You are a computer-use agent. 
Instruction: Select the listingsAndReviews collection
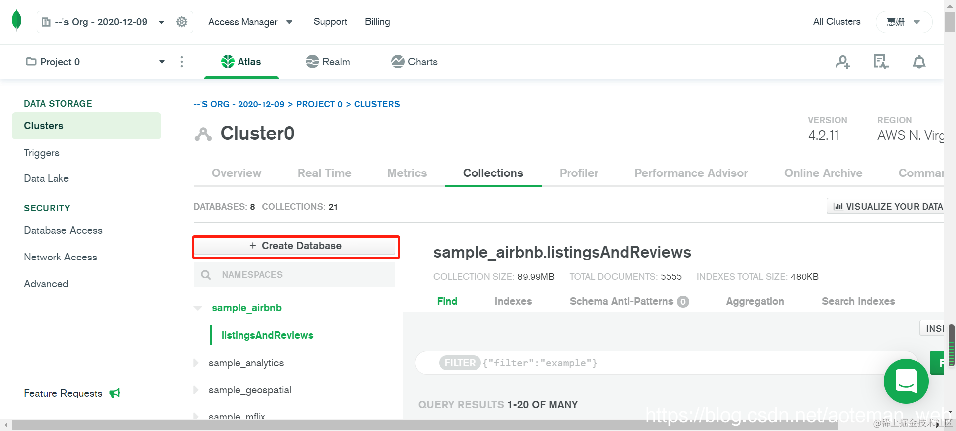(267, 335)
